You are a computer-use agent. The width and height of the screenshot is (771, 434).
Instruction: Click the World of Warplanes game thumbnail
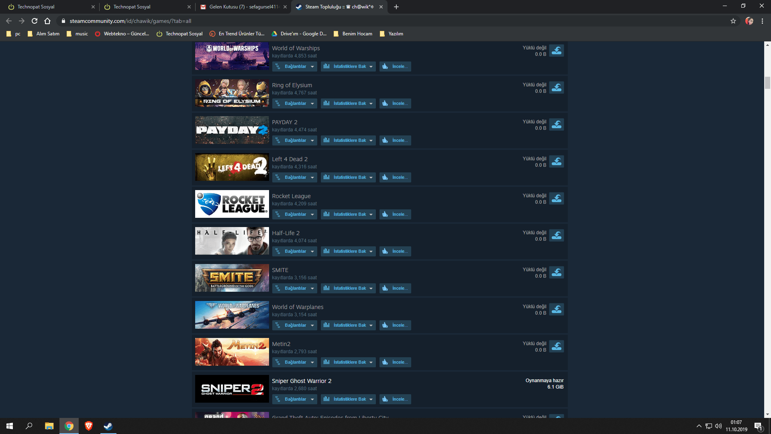(232, 315)
